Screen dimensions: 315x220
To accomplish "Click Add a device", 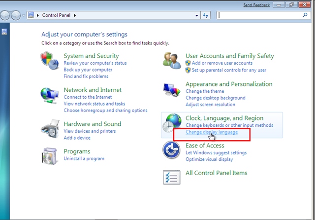I will pos(77,138).
